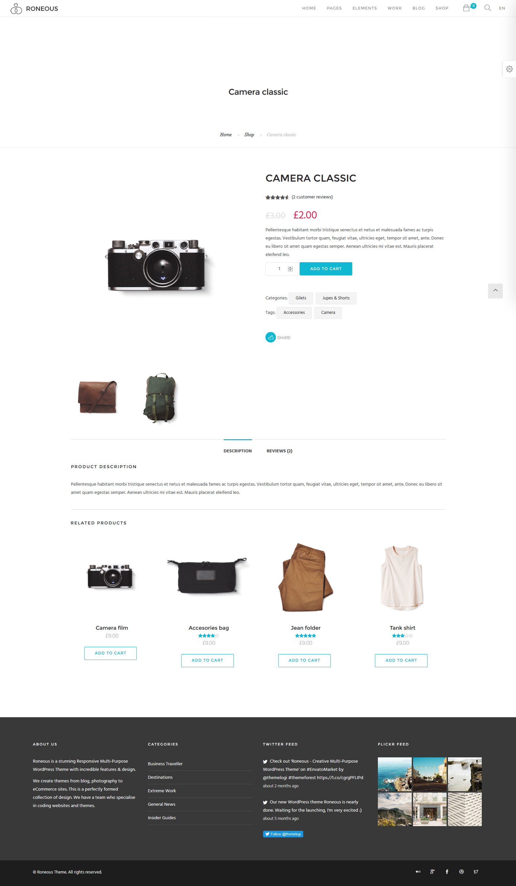Click the Jupes & Shorts category
Viewport: 516px width, 886px height.
[x=336, y=298]
